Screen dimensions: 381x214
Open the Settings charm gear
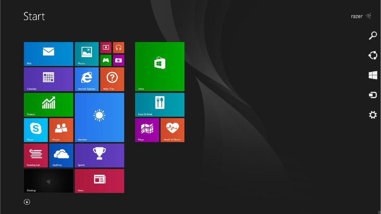(x=373, y=115)
